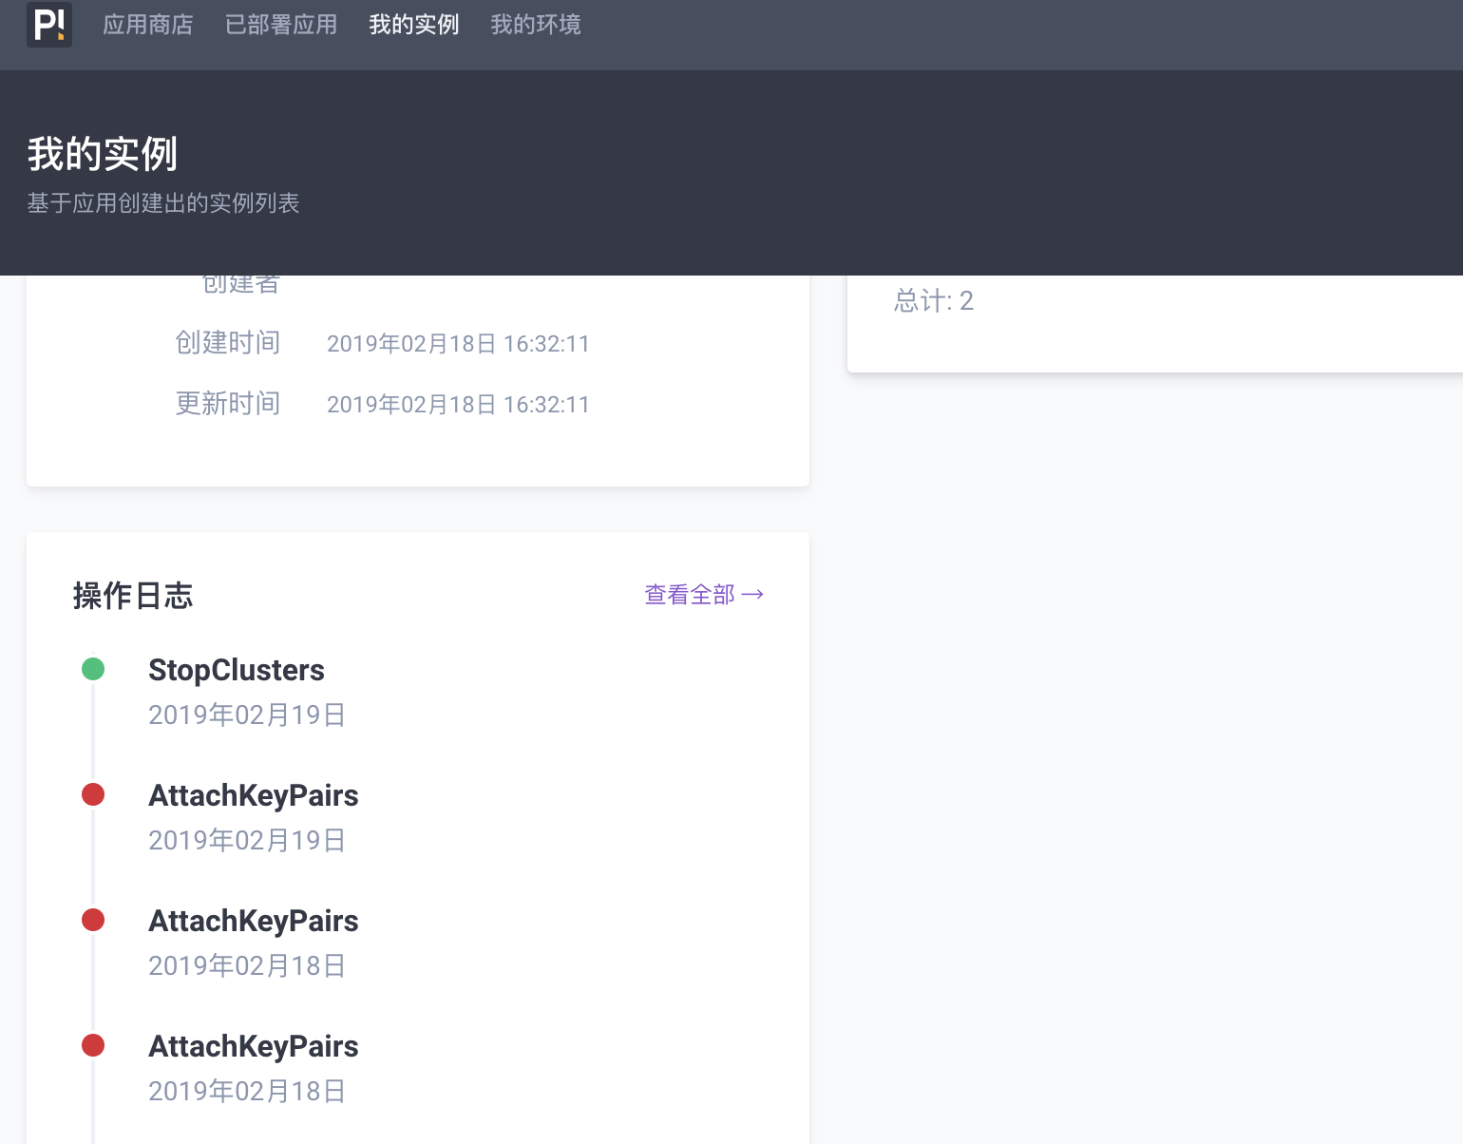Click the 操作日志 heading
The width and height of the screenshot is (1463, 1144).
[x=133, y=596]
